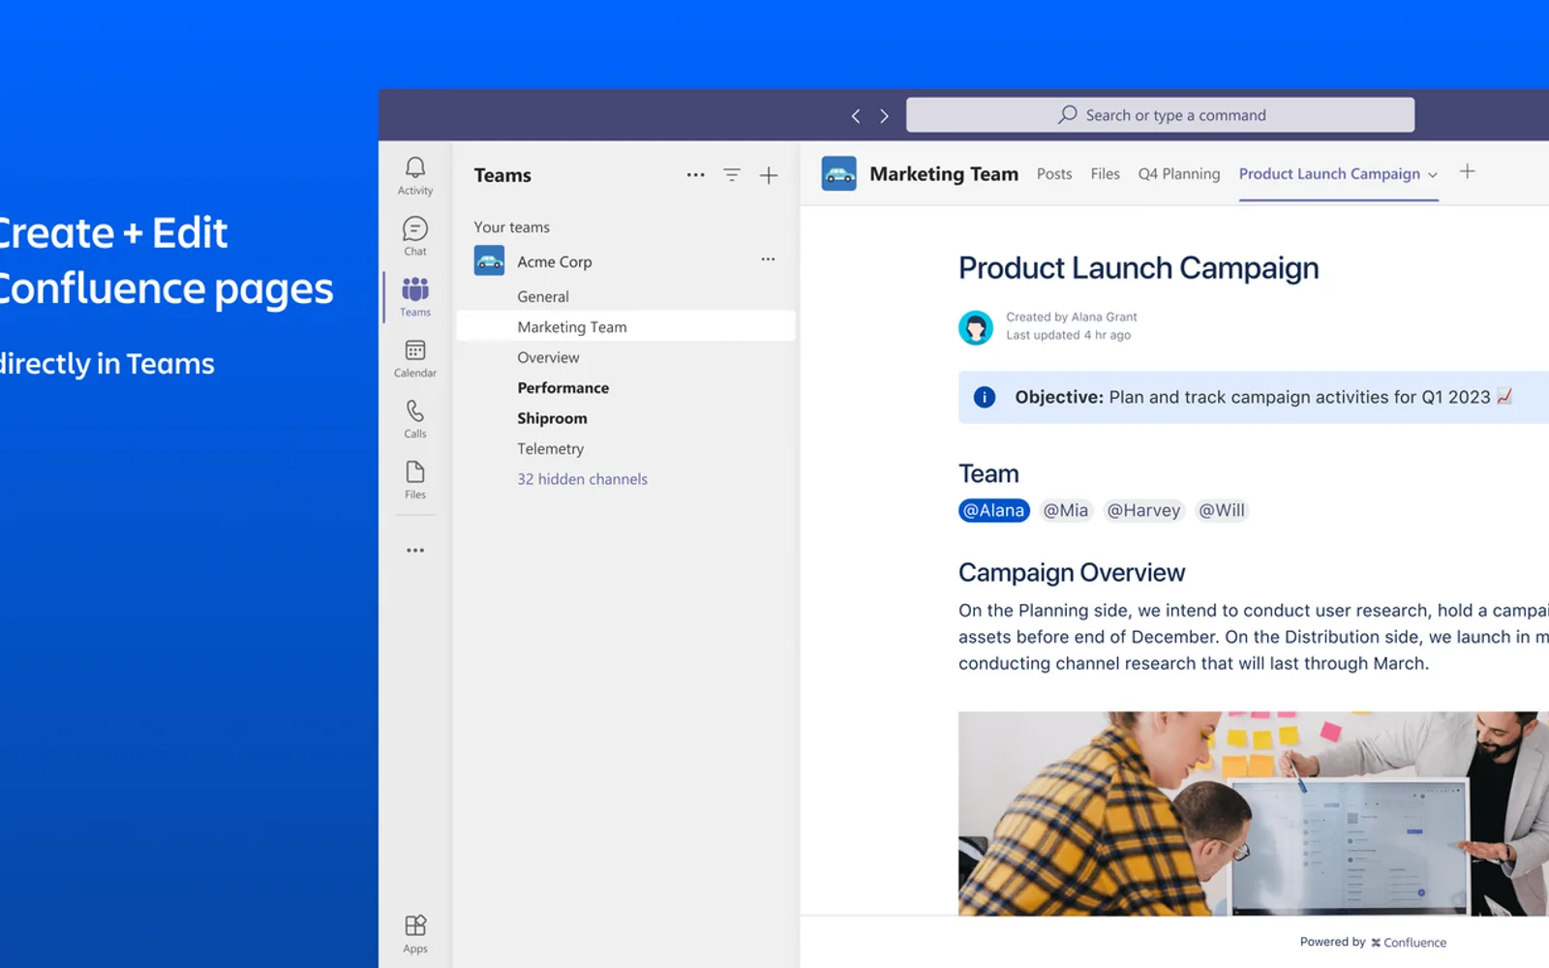Click the objective info icon
Viewport: 1549px width, 968px height.
(x=985, y=397)
